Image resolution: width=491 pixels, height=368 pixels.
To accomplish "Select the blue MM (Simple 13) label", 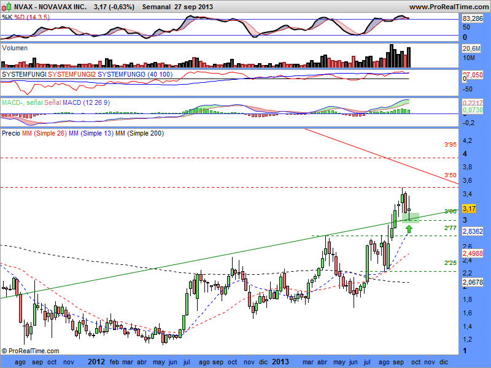I will click(91, 133).
